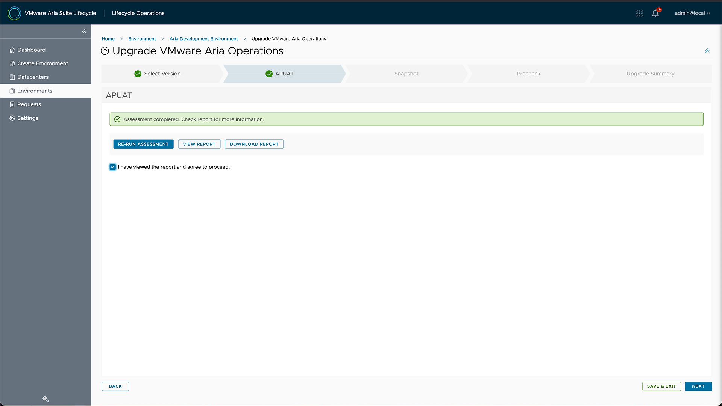Click the BACK button

pyautogui.click(x=115, y=386)
